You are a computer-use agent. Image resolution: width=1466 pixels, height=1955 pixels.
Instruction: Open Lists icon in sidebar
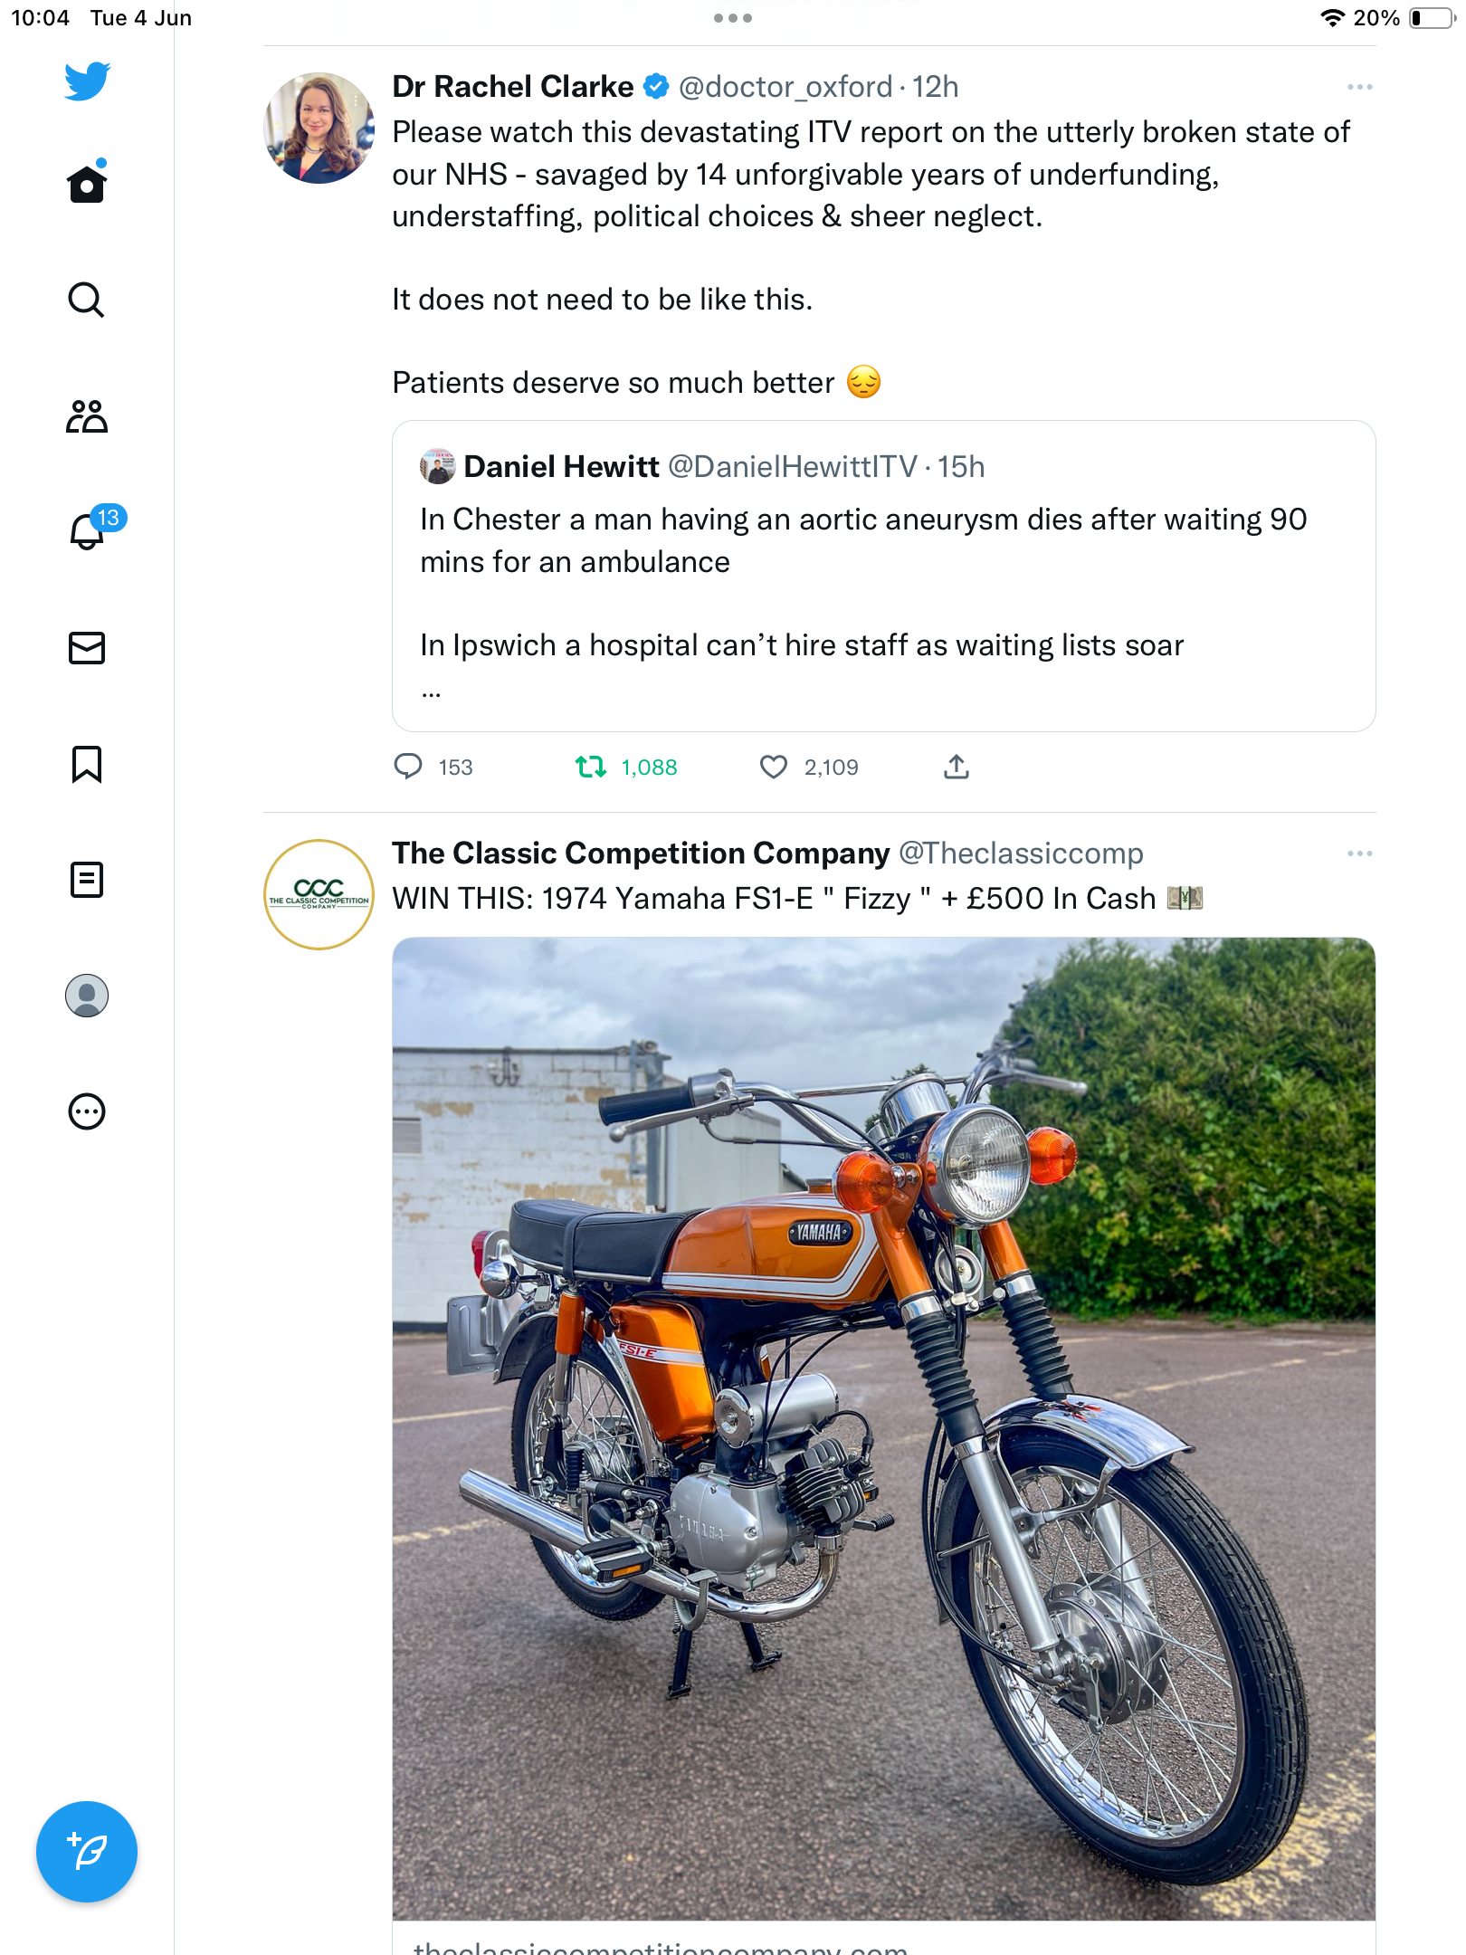point(87,880)
